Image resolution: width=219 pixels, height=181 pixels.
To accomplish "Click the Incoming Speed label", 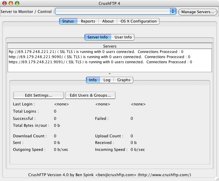I will 111,149.
